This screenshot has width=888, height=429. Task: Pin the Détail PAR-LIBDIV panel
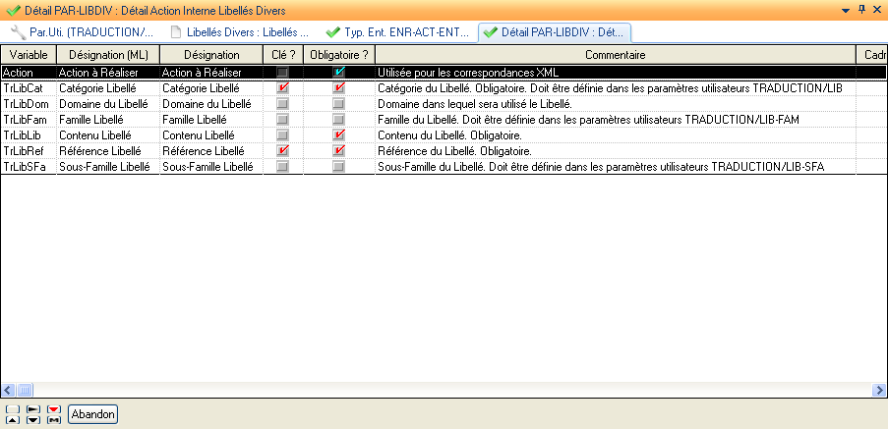click(x=862, y=9)
